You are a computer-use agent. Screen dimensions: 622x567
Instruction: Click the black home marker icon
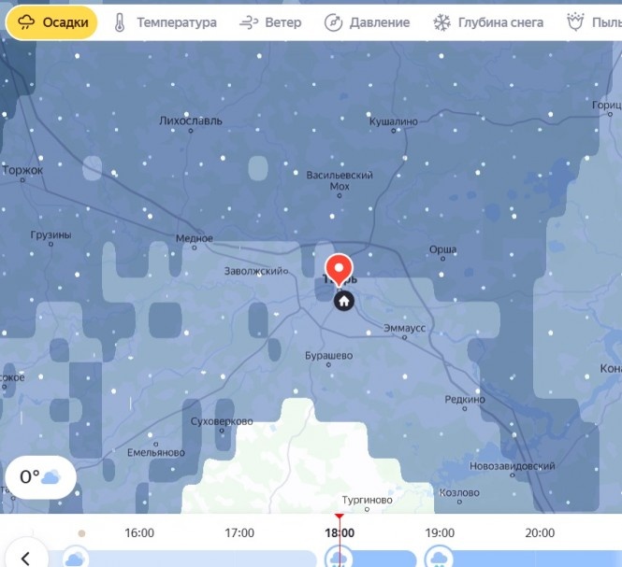[344, 302]
